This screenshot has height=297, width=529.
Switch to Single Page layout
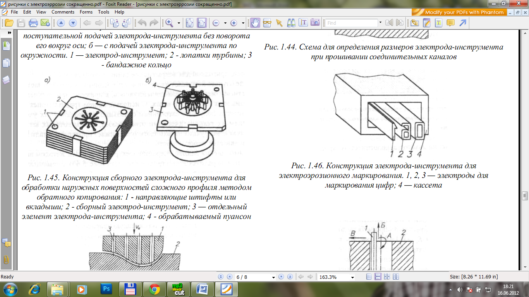[x=369, y=277]
